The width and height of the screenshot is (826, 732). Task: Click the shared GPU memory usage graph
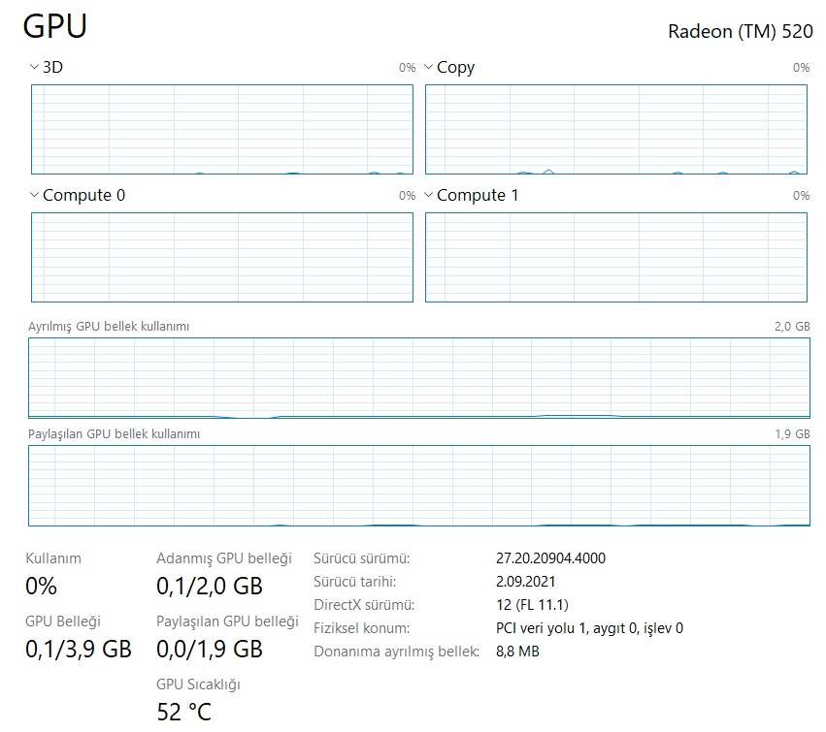(418, 486)
